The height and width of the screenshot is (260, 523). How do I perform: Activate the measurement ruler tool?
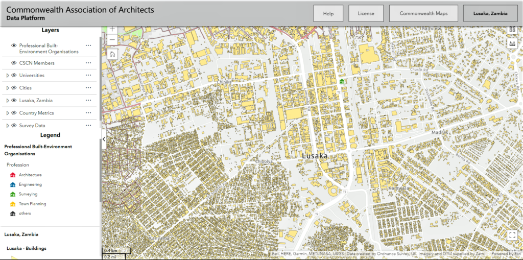point(512,43)
